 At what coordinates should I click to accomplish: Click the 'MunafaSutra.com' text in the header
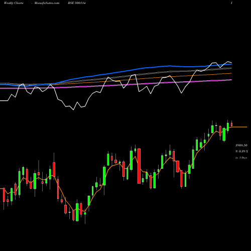[x=47, y=3]
